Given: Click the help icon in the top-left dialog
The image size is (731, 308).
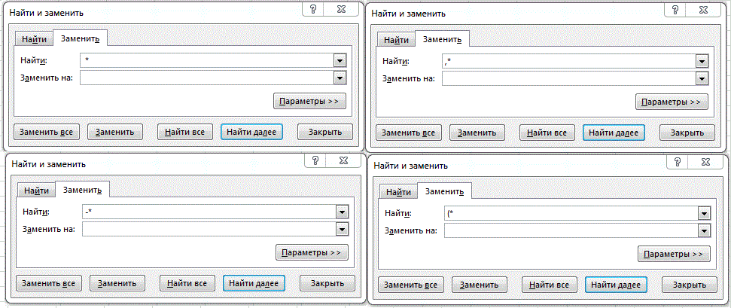Looking at the screenshot, I should click(x=313, y=9).
